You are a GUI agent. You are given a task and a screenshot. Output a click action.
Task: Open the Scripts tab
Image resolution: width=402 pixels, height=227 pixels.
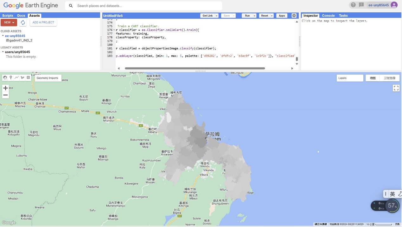[x=8, y=15]
